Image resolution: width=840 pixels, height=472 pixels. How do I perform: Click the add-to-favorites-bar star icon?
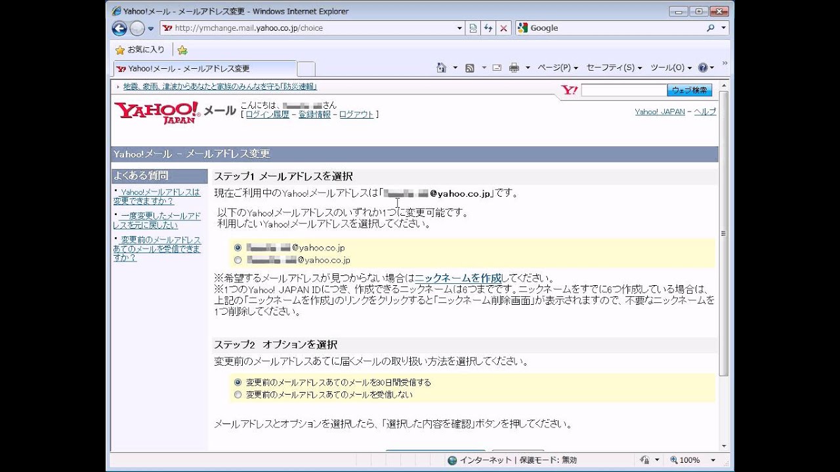[x=182, y=50]
